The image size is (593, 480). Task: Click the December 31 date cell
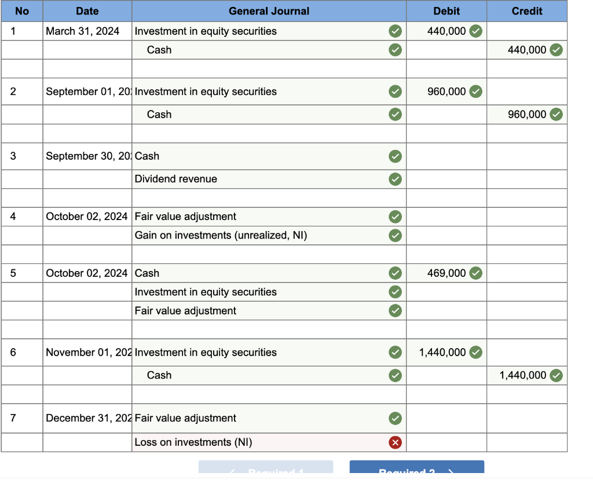87,419
